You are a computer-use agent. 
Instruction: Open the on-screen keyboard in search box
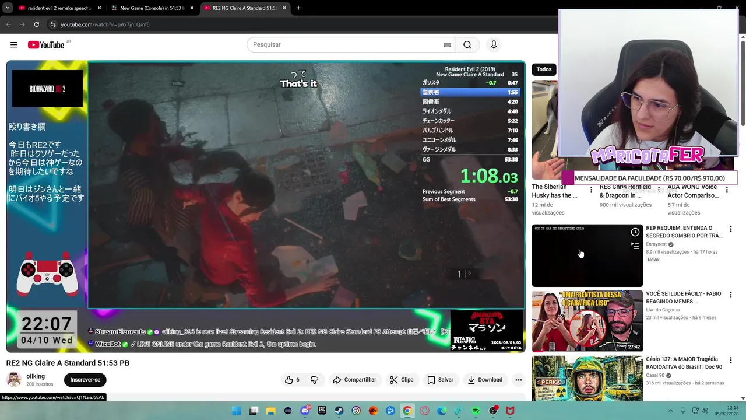click(447, 45)
